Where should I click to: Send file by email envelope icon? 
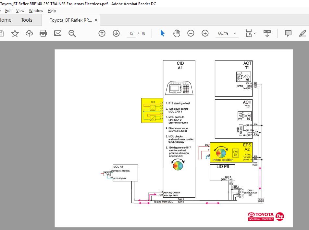pos(58,33)
